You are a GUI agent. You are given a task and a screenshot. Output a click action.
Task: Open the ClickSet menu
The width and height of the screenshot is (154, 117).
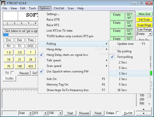(x=59, y=8)
